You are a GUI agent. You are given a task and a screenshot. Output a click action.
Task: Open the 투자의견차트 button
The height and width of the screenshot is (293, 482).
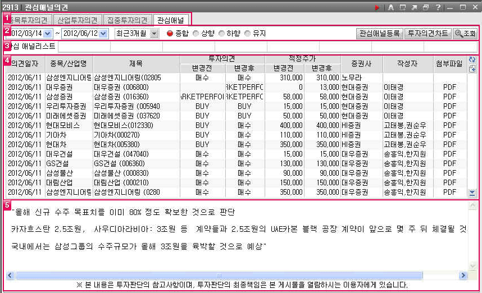pos(428,34)
